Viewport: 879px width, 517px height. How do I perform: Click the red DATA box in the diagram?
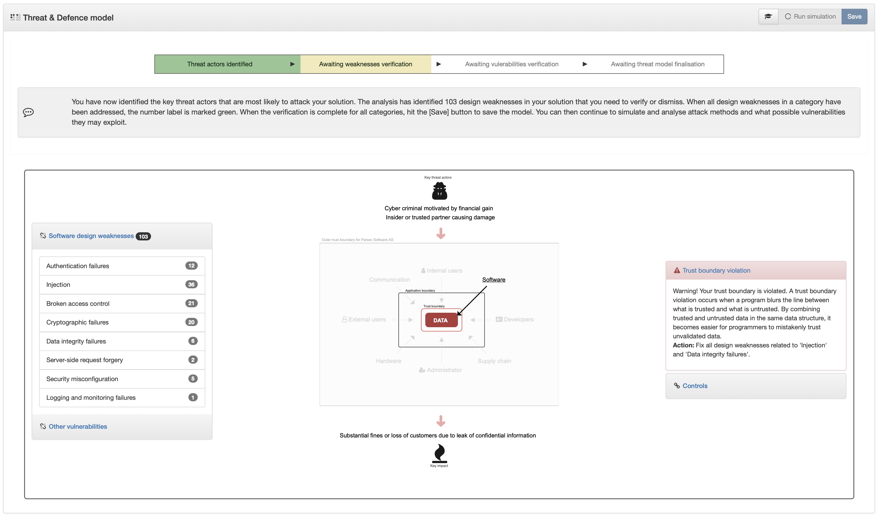tap(441, 320)
